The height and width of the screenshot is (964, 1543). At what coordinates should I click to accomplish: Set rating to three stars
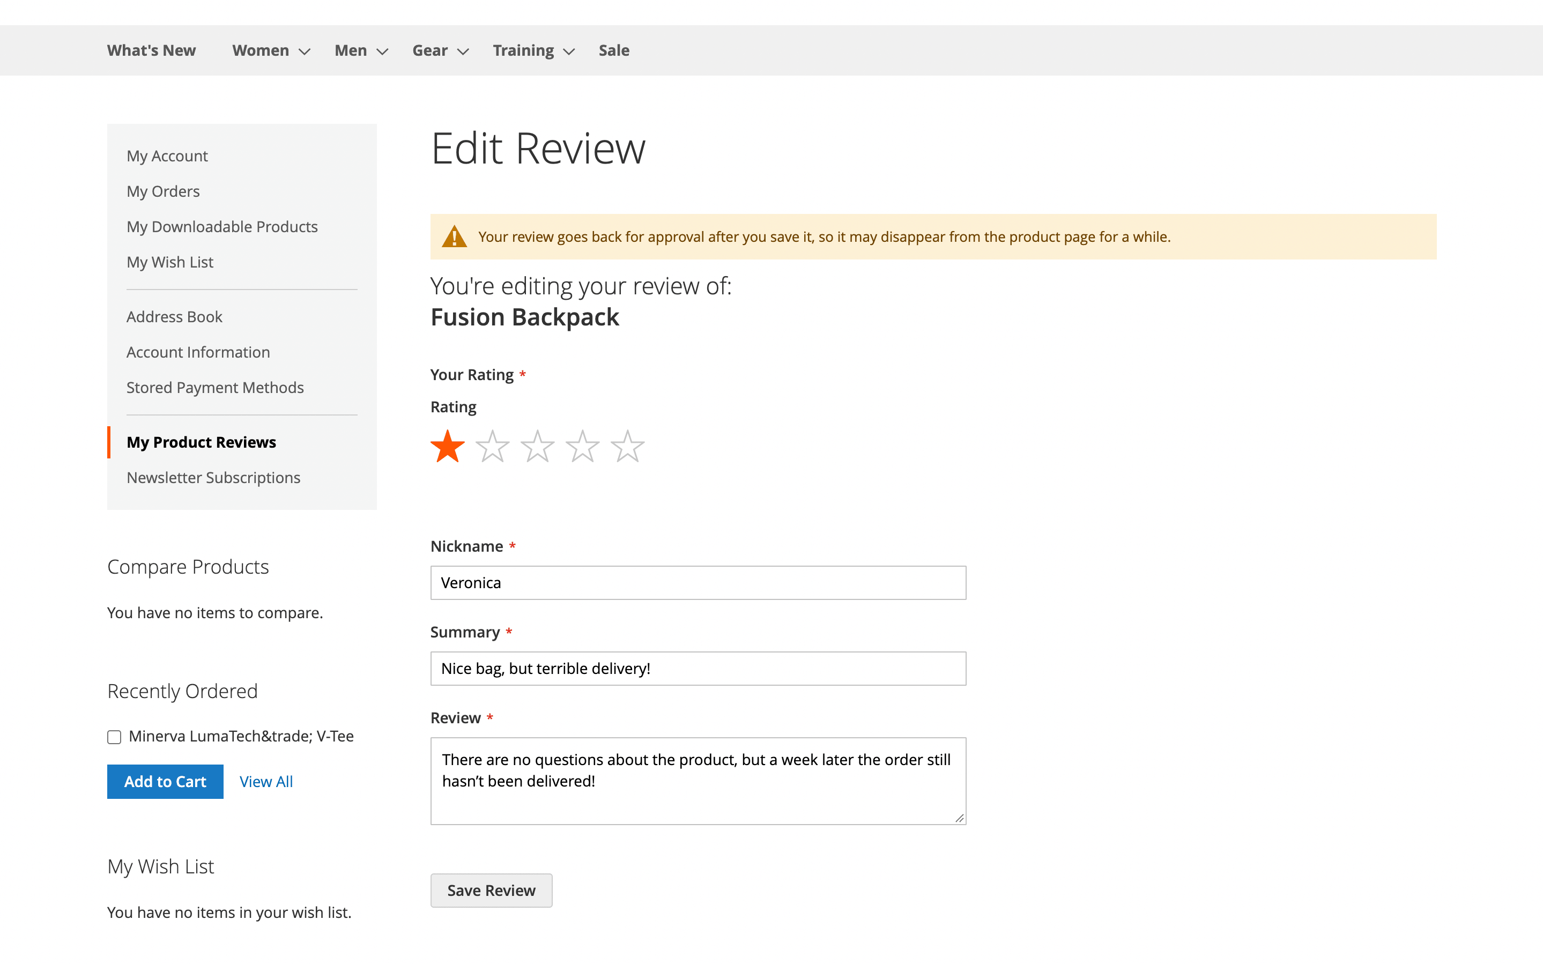click(x=537, y=446)
